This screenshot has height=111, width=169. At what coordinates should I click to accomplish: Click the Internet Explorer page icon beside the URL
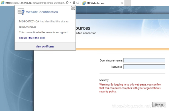[2, 2]
